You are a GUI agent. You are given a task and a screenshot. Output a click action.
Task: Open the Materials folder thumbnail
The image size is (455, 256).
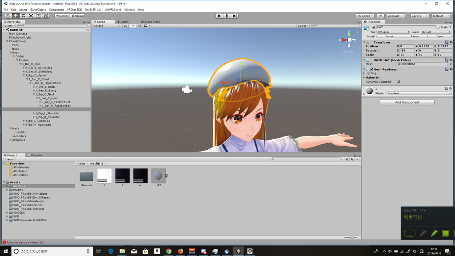click(x=86, y=176)
